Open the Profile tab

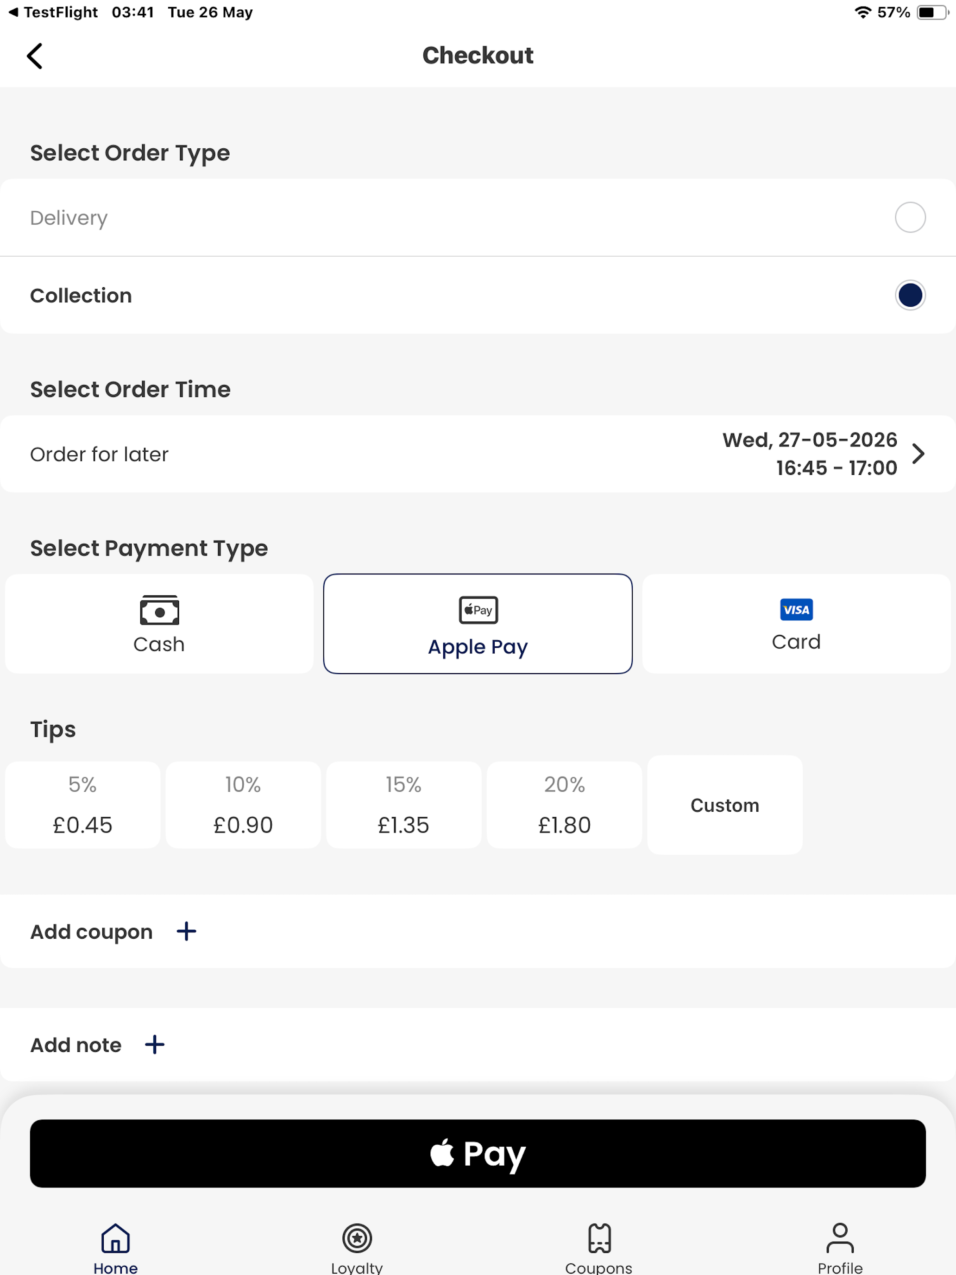840,1249
